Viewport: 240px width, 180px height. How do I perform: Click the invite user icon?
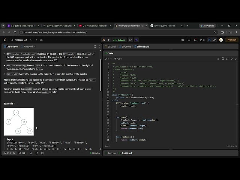[x=214, y=40]
